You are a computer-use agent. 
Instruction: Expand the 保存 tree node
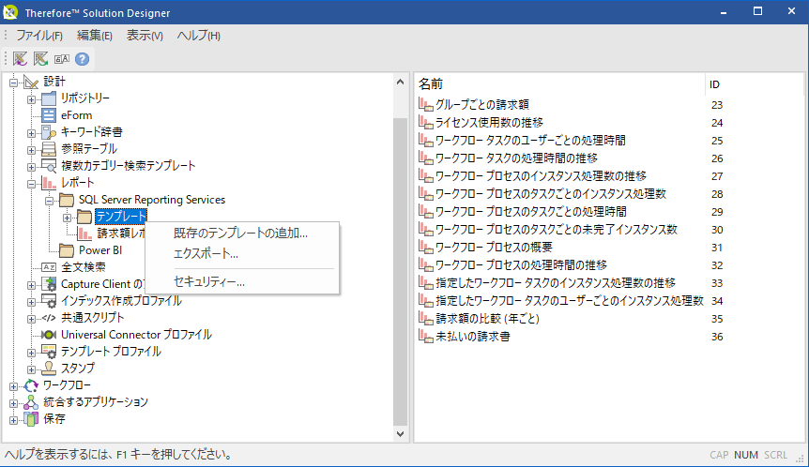point(14,419)
